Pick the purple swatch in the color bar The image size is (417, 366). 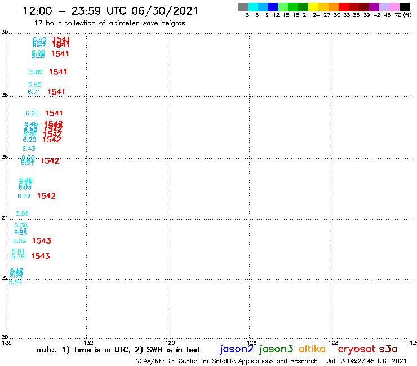tap(374, 7)
